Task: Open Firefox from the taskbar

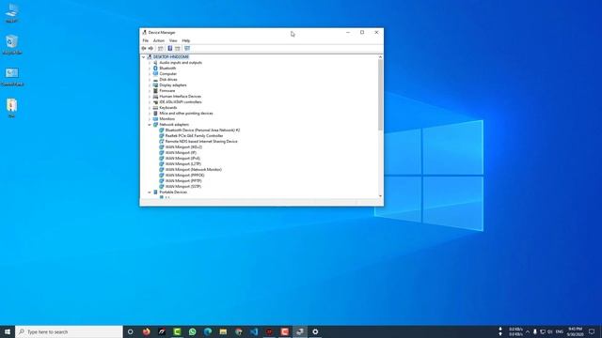Action: click(x=147, y=331)
